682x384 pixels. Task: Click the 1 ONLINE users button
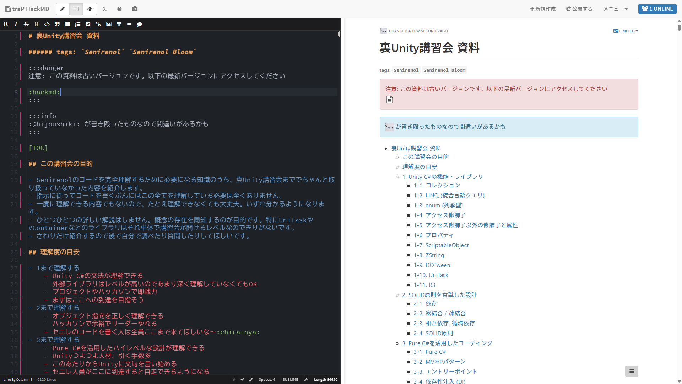(x=657, y=9)
